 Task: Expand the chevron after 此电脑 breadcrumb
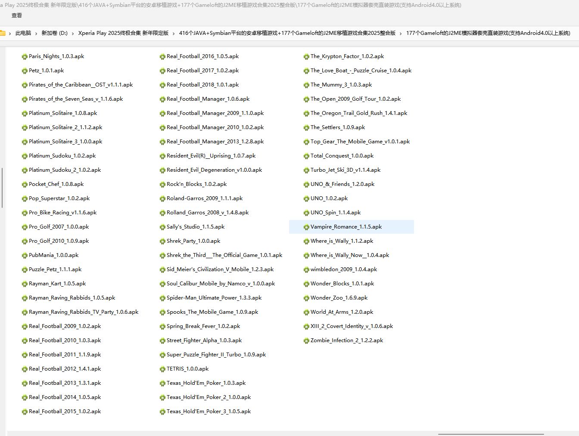[x=36, y=33]
